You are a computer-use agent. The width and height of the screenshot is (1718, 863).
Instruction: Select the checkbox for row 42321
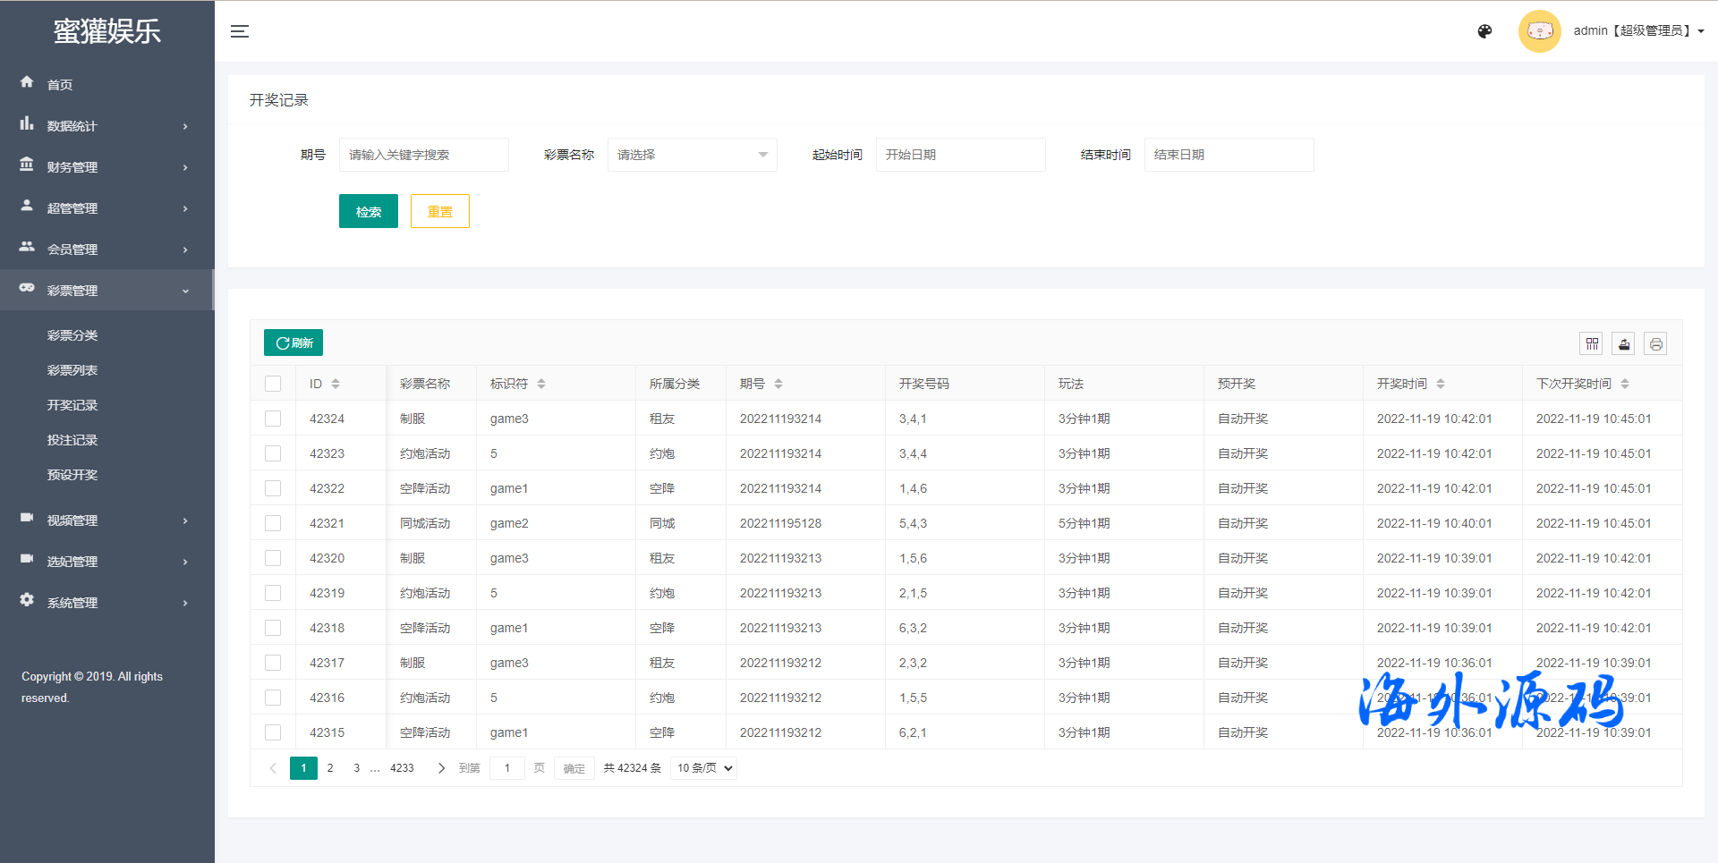[273, 523]
